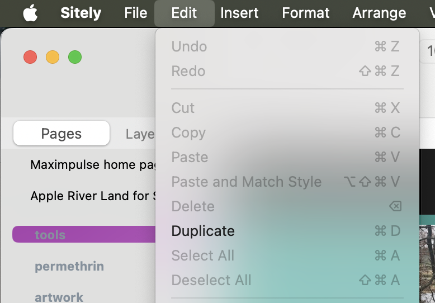Open the Insert menu
Viewport: 435px width, 303px height.
tap(239, 13)
